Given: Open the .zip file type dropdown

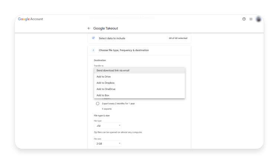Looking at the screenshot, I should pos(108,125).
